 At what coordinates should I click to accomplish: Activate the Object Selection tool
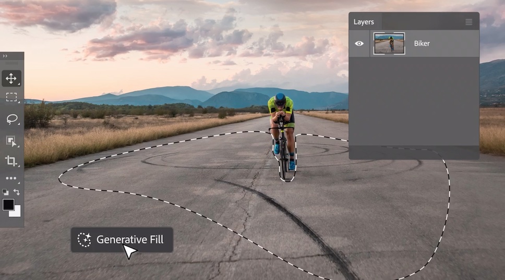pyautogui.click(x=11, y=141)
